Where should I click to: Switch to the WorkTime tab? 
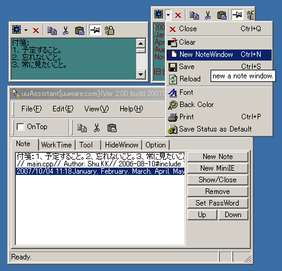point(57,145)
